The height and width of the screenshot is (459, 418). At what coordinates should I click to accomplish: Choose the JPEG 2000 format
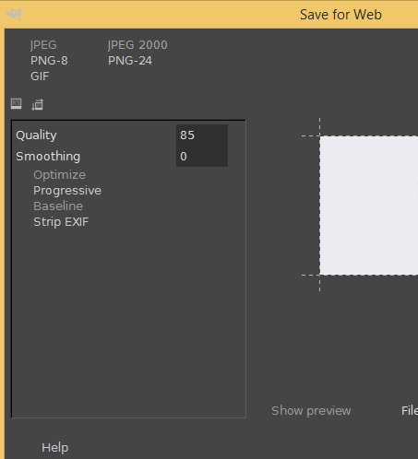[x=137, y=45]
